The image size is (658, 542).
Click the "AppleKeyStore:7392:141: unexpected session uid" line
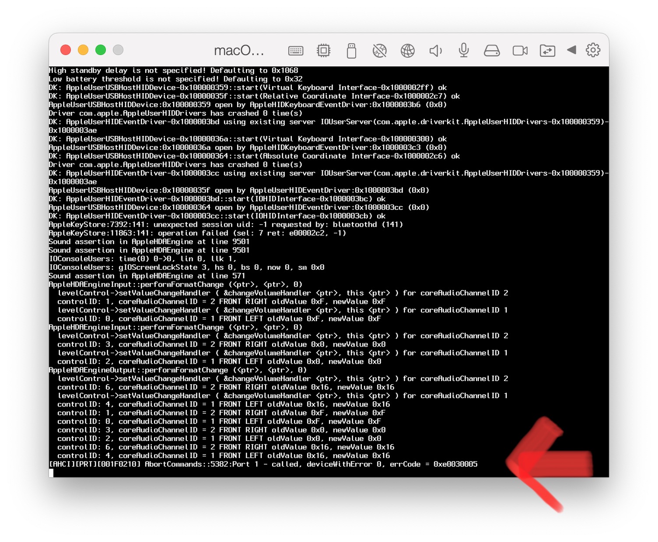click(x=226, y=225)
